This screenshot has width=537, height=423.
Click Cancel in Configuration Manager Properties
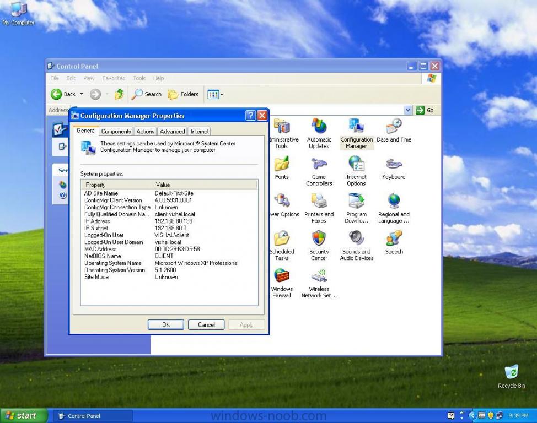coord(206,325)
